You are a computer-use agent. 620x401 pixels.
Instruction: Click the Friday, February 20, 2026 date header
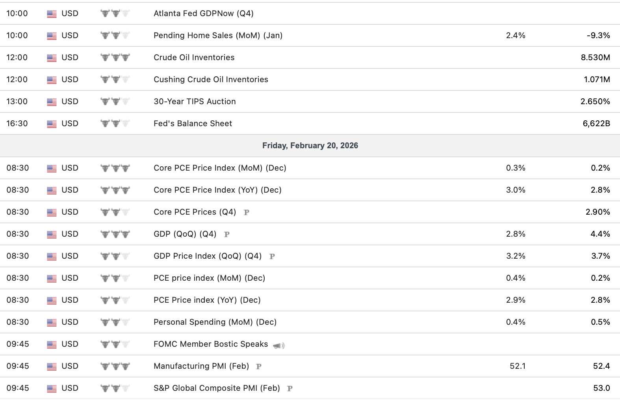tap(310, 145)
